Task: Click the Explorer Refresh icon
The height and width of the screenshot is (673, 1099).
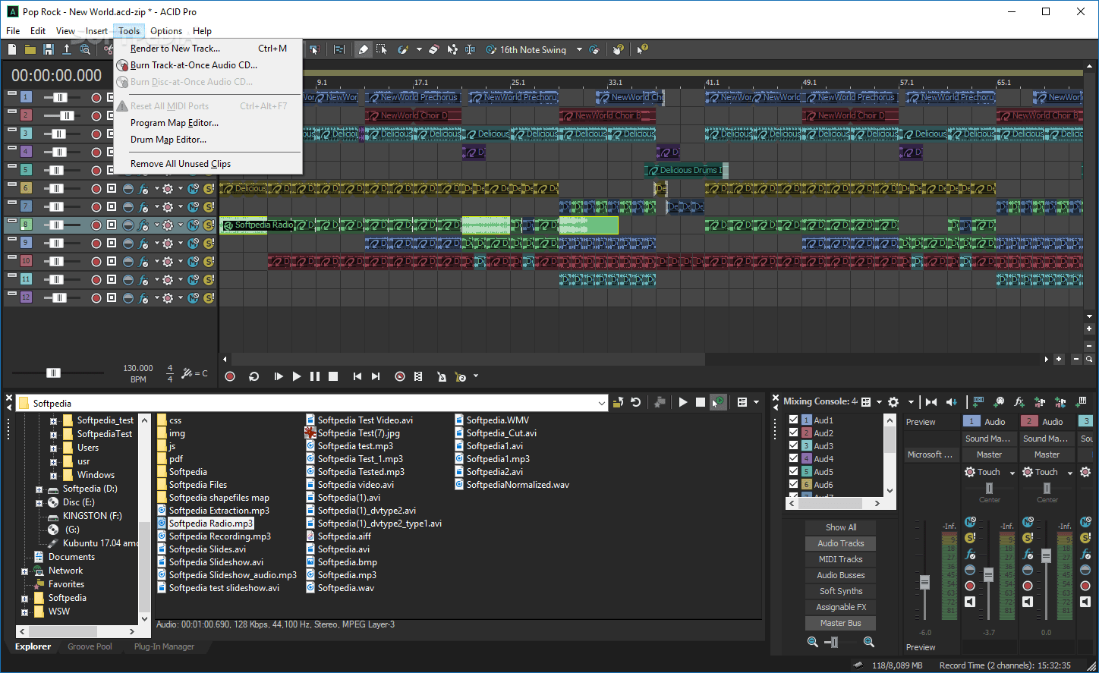Action: point(636,402)
